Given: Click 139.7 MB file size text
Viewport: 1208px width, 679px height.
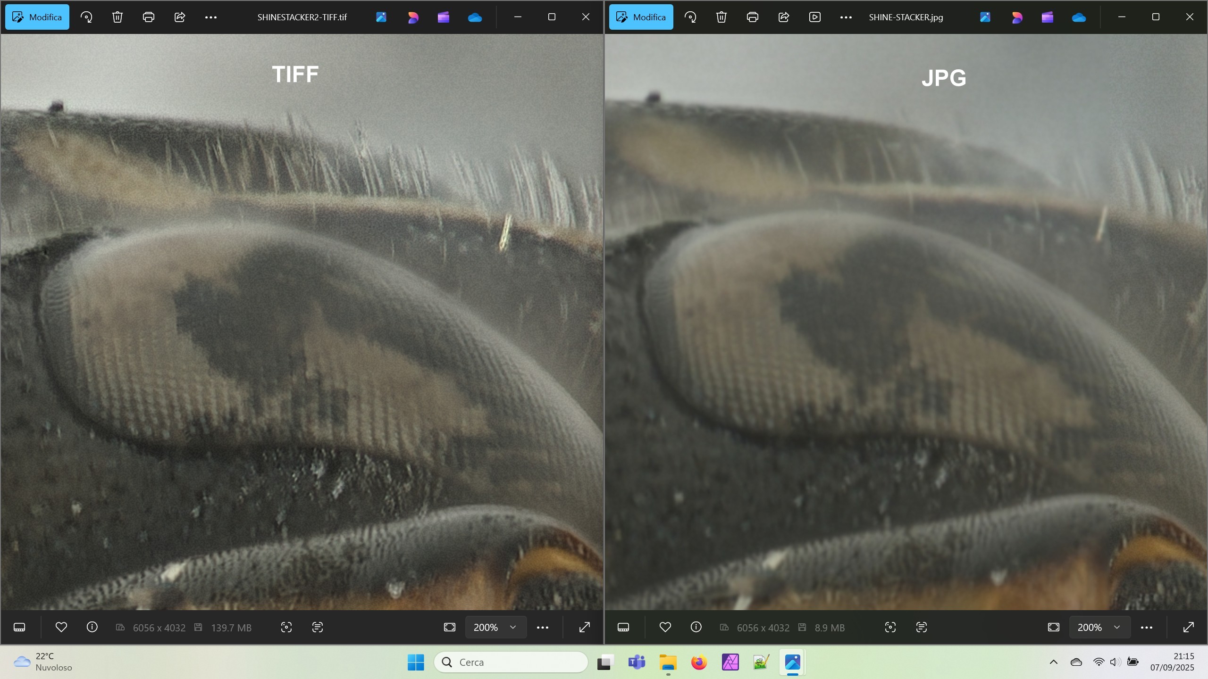Looking at the screenshot, I should [x=231, y=628].
